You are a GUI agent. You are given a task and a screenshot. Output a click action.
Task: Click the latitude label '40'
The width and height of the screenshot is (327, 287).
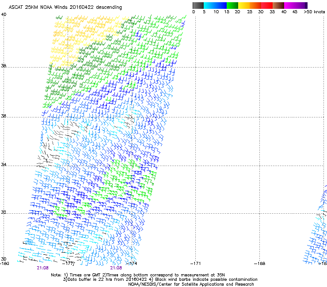4,15
